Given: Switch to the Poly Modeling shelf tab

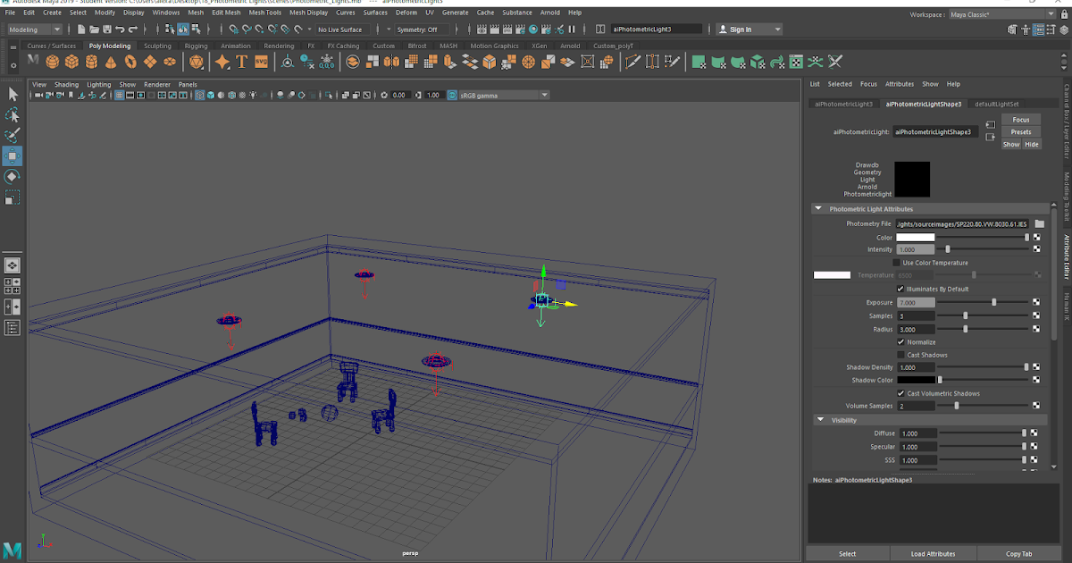Looking at the screenshot, I should click(x=109, y=45).
